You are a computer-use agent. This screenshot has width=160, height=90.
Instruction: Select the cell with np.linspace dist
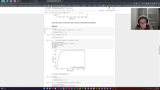(x=83, y=35)
